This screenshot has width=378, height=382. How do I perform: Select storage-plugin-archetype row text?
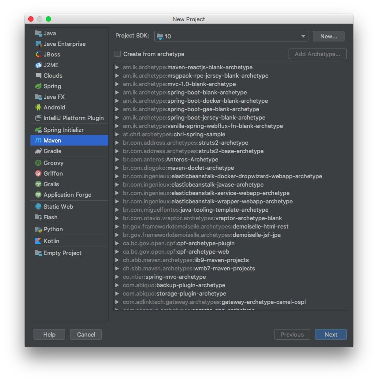tap(174, 294)
